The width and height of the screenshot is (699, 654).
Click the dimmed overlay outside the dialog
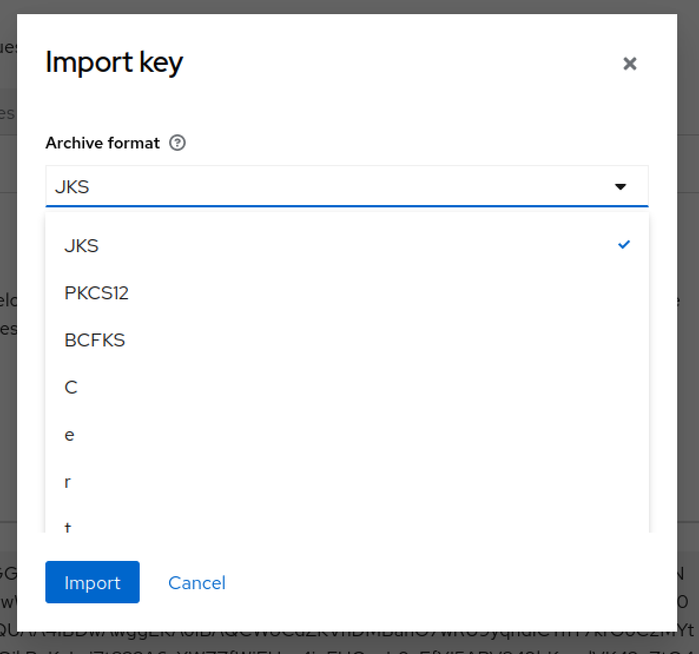[x=8, y=354]
